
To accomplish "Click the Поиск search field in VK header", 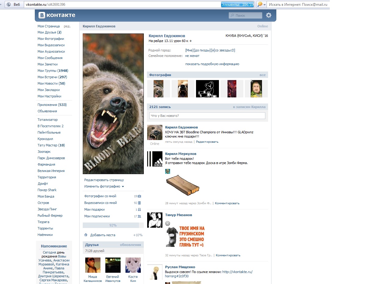I will 245,15.
